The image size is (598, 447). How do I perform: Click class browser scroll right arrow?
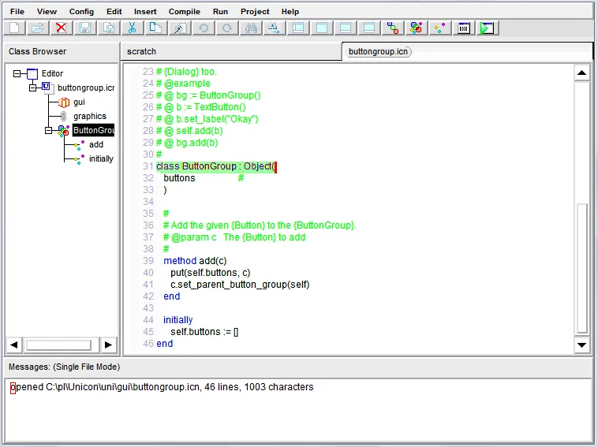(x=108, y=345)
